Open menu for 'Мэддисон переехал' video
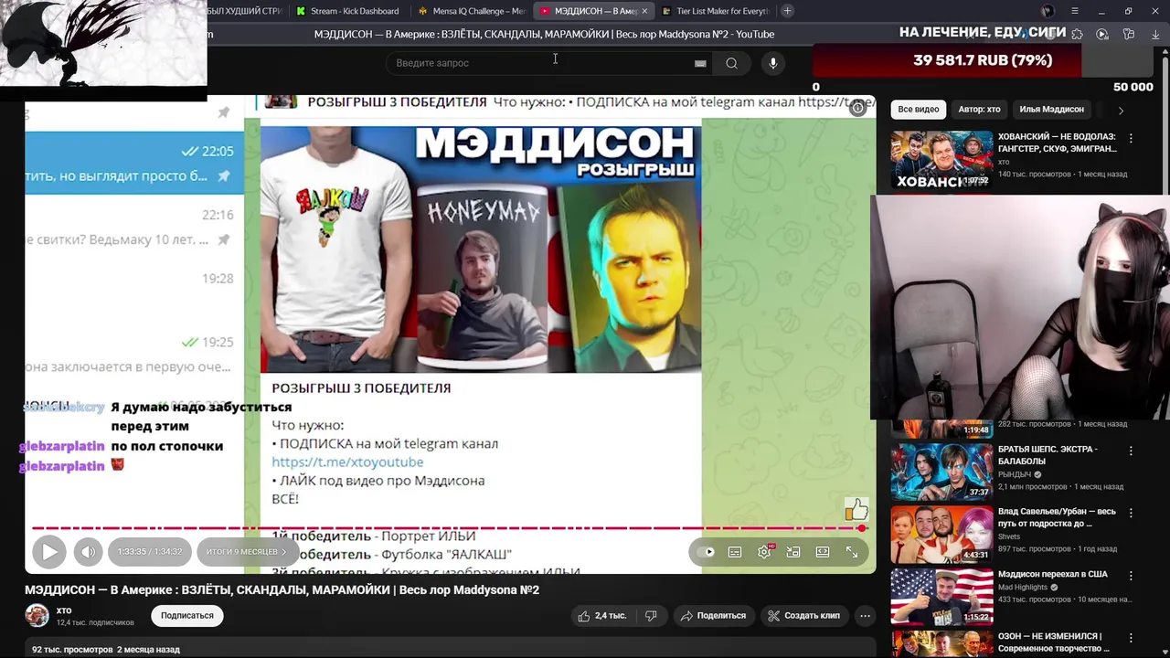 pyautogui.click(x=1131, y=576)
